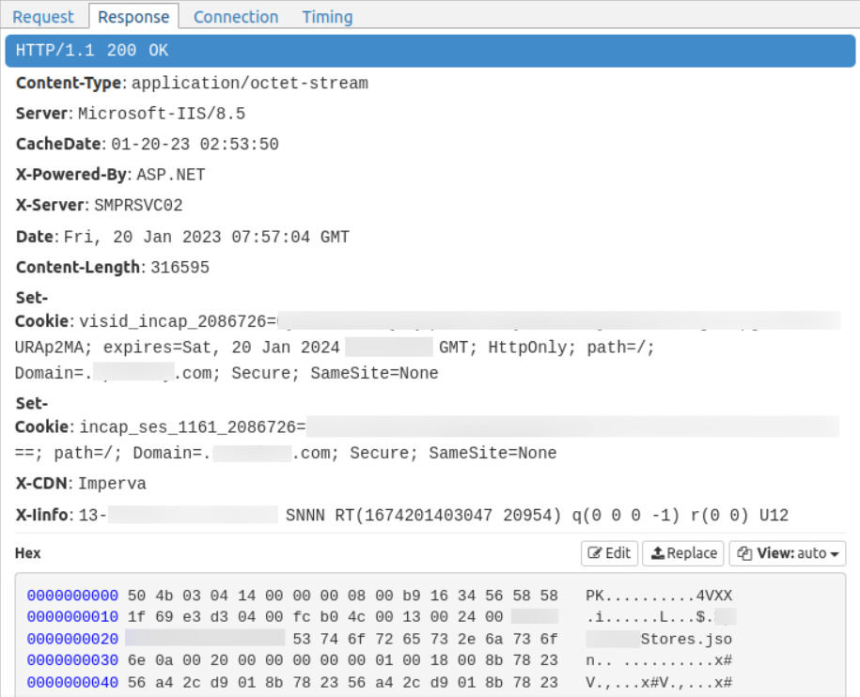
Task: Click the CacheDate header value
Action: (195, 145)
